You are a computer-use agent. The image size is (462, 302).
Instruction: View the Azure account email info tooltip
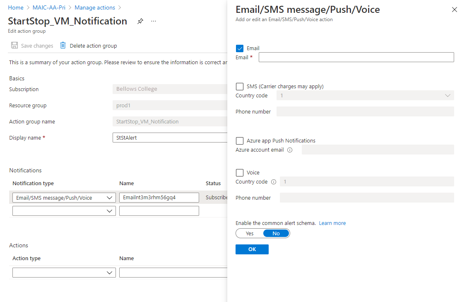(290, 150)
